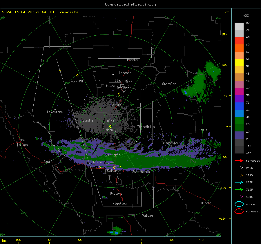This screenshot has height=244, width=261.
Task: Click the RedDeer map label
Action: tap(123, 88)
